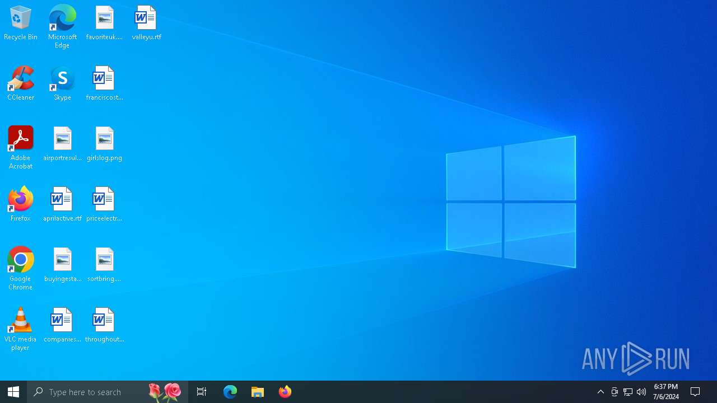Image resolution: width=717 pixels, height=403 pixels.
Task: Select the girlslog.png image file
Action: tap(104, 144)
